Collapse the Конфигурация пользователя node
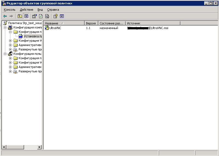The width and height of the screenshot is (219, 156). [5, 54]
